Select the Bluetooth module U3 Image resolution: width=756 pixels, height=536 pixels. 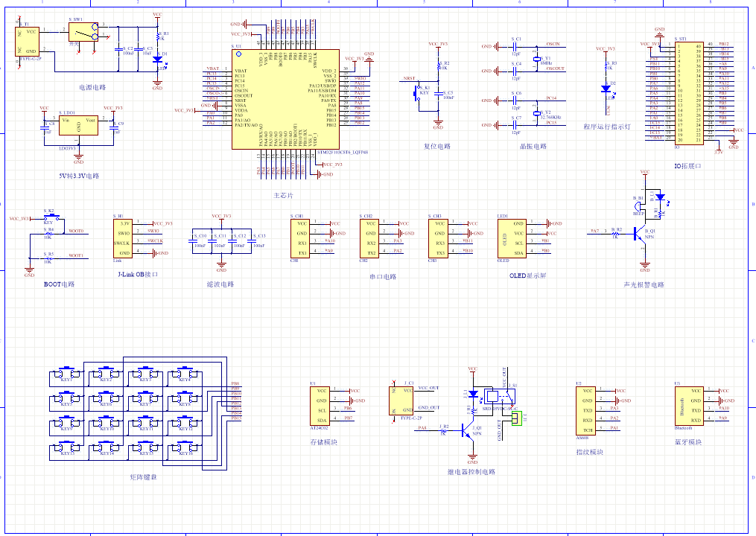pos(687,405)
